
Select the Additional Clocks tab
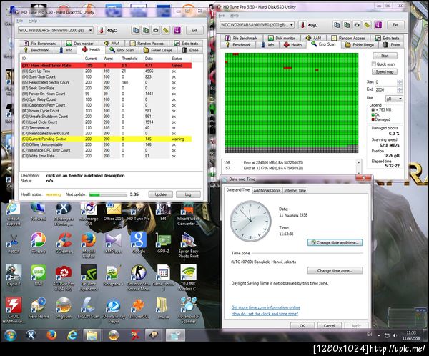click(267, 190)
